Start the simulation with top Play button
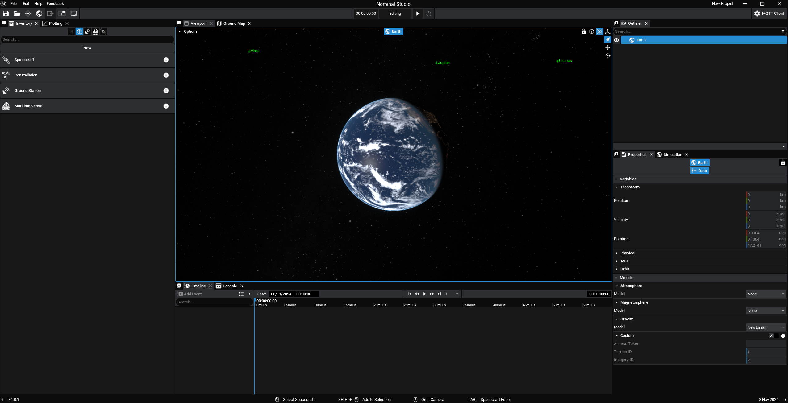Screen dimensions: 788x403 418,14
